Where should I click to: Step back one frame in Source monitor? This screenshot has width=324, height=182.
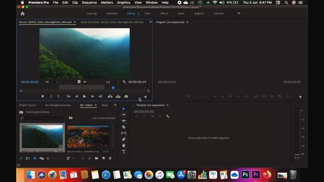(76, 97)
